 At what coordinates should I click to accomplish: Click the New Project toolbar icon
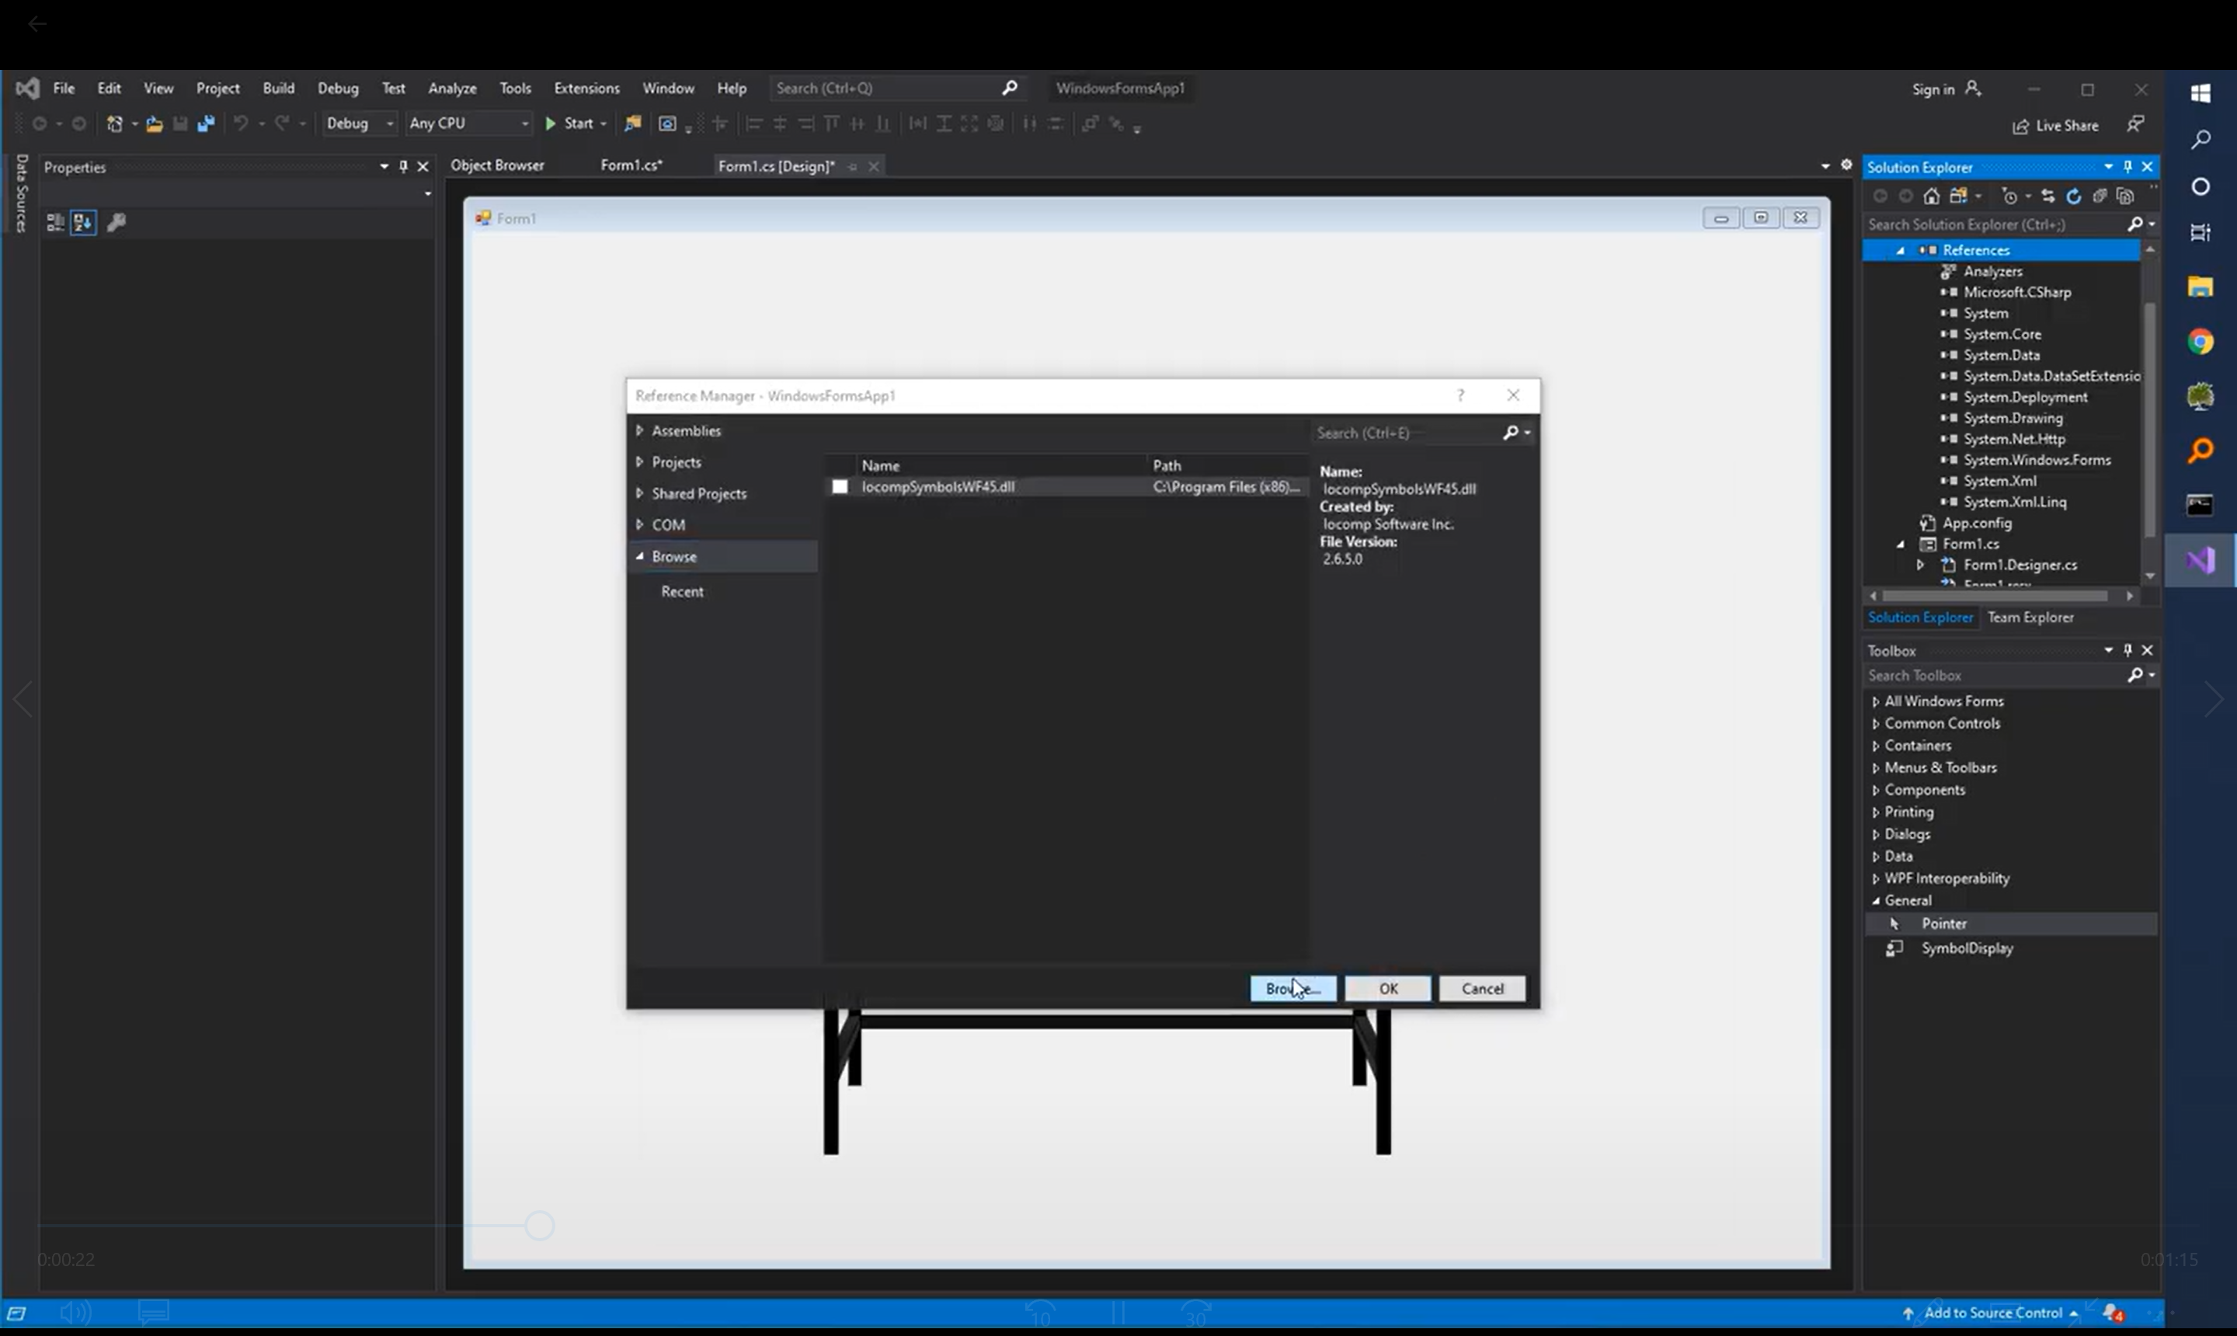pyautogui.click(x=115, y=124)
